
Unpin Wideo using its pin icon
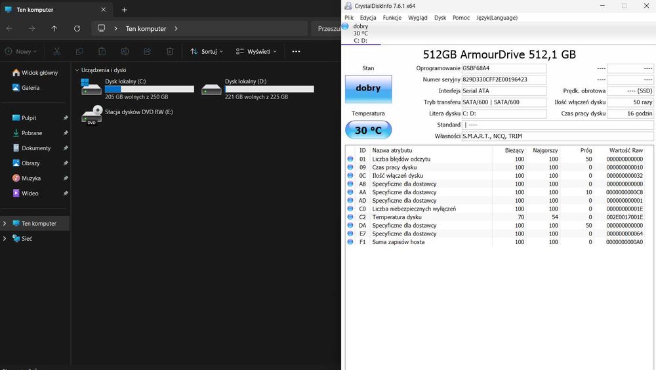click(66, 194)
